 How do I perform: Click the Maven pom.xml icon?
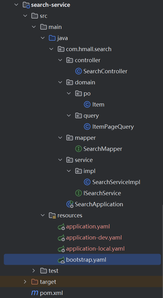pyautogui.click(x=35, y=293)
